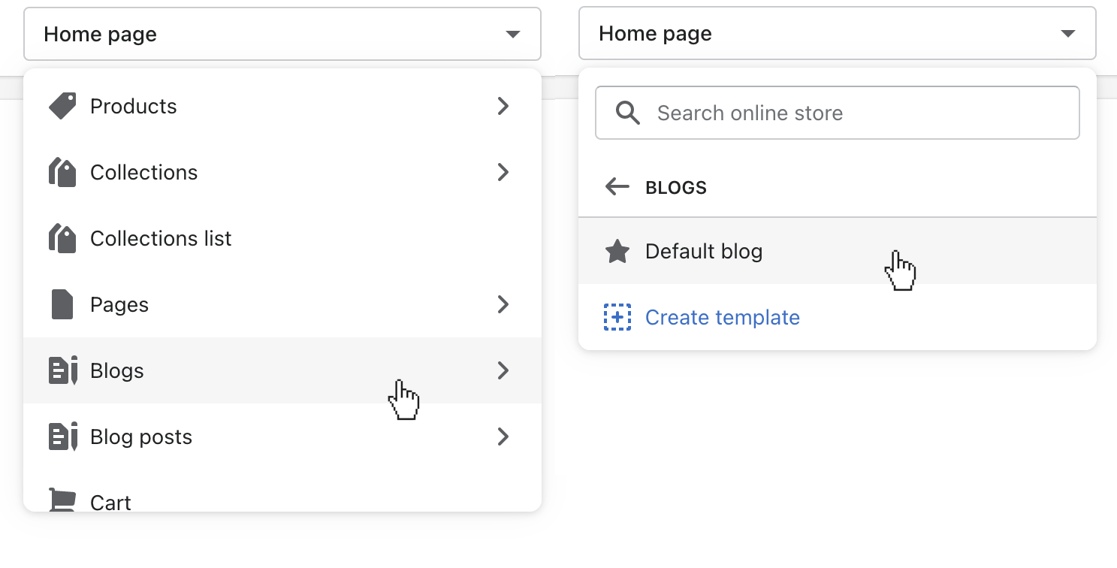
Task: Click the Collections tags icon
Action: [63, 172]
